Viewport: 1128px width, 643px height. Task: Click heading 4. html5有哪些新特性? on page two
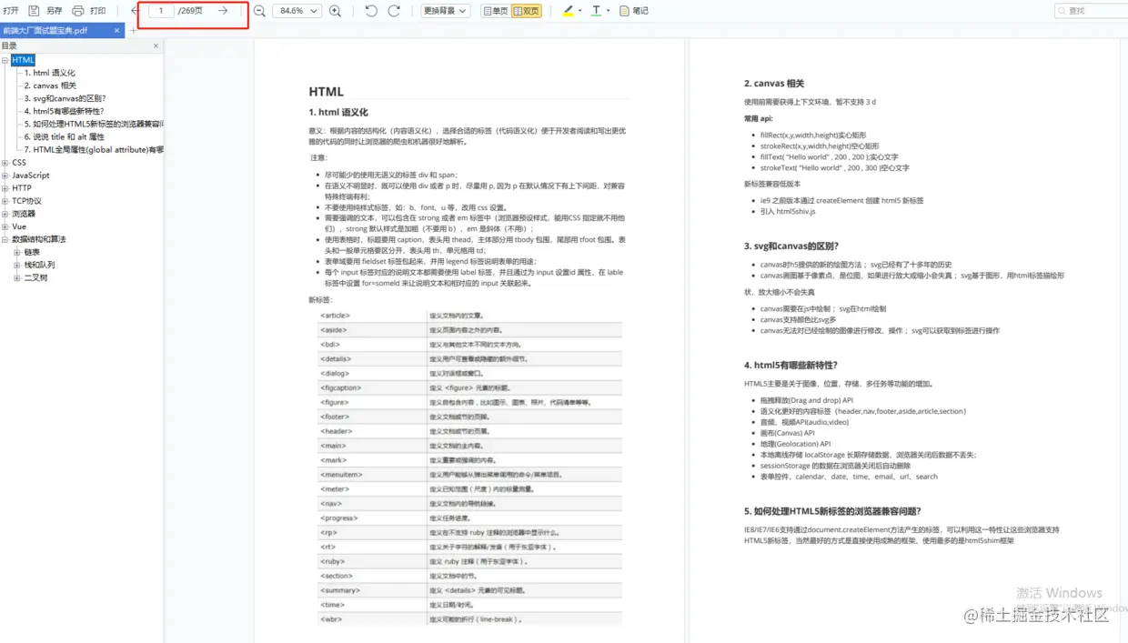(791, 365)
